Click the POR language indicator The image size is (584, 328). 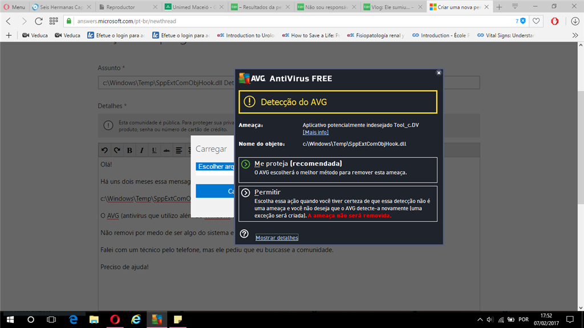524,319
